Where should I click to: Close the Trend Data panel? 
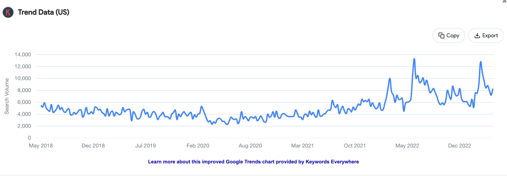[x=504, y=1]
